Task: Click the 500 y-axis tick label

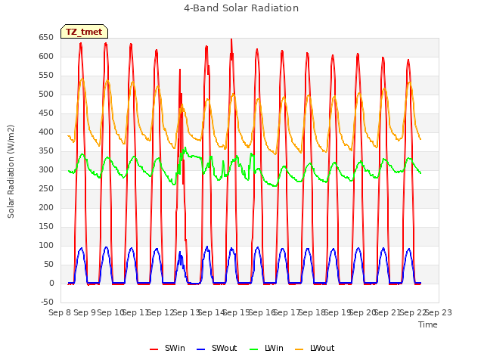Action: click(x=46, y=94)
